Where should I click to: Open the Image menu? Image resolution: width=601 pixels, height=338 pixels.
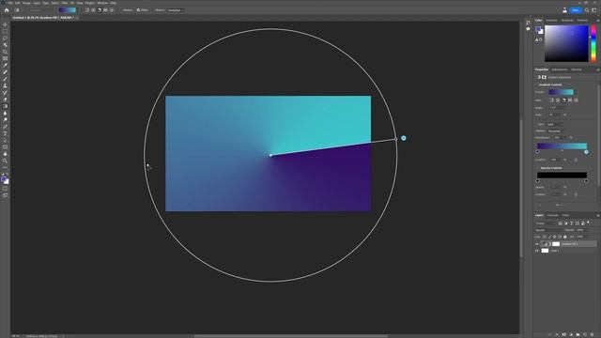pos(26,3)
